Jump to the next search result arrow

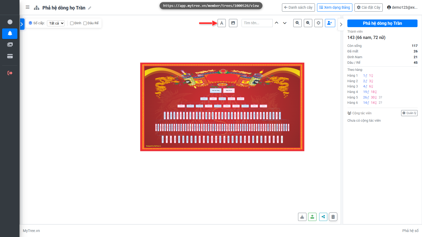[x=285, y=23]
